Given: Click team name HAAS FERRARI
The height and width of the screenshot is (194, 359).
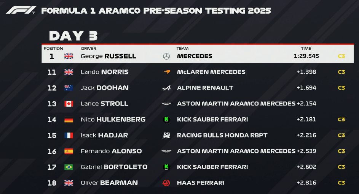Looking at the screenshot, I should point(201,183).
